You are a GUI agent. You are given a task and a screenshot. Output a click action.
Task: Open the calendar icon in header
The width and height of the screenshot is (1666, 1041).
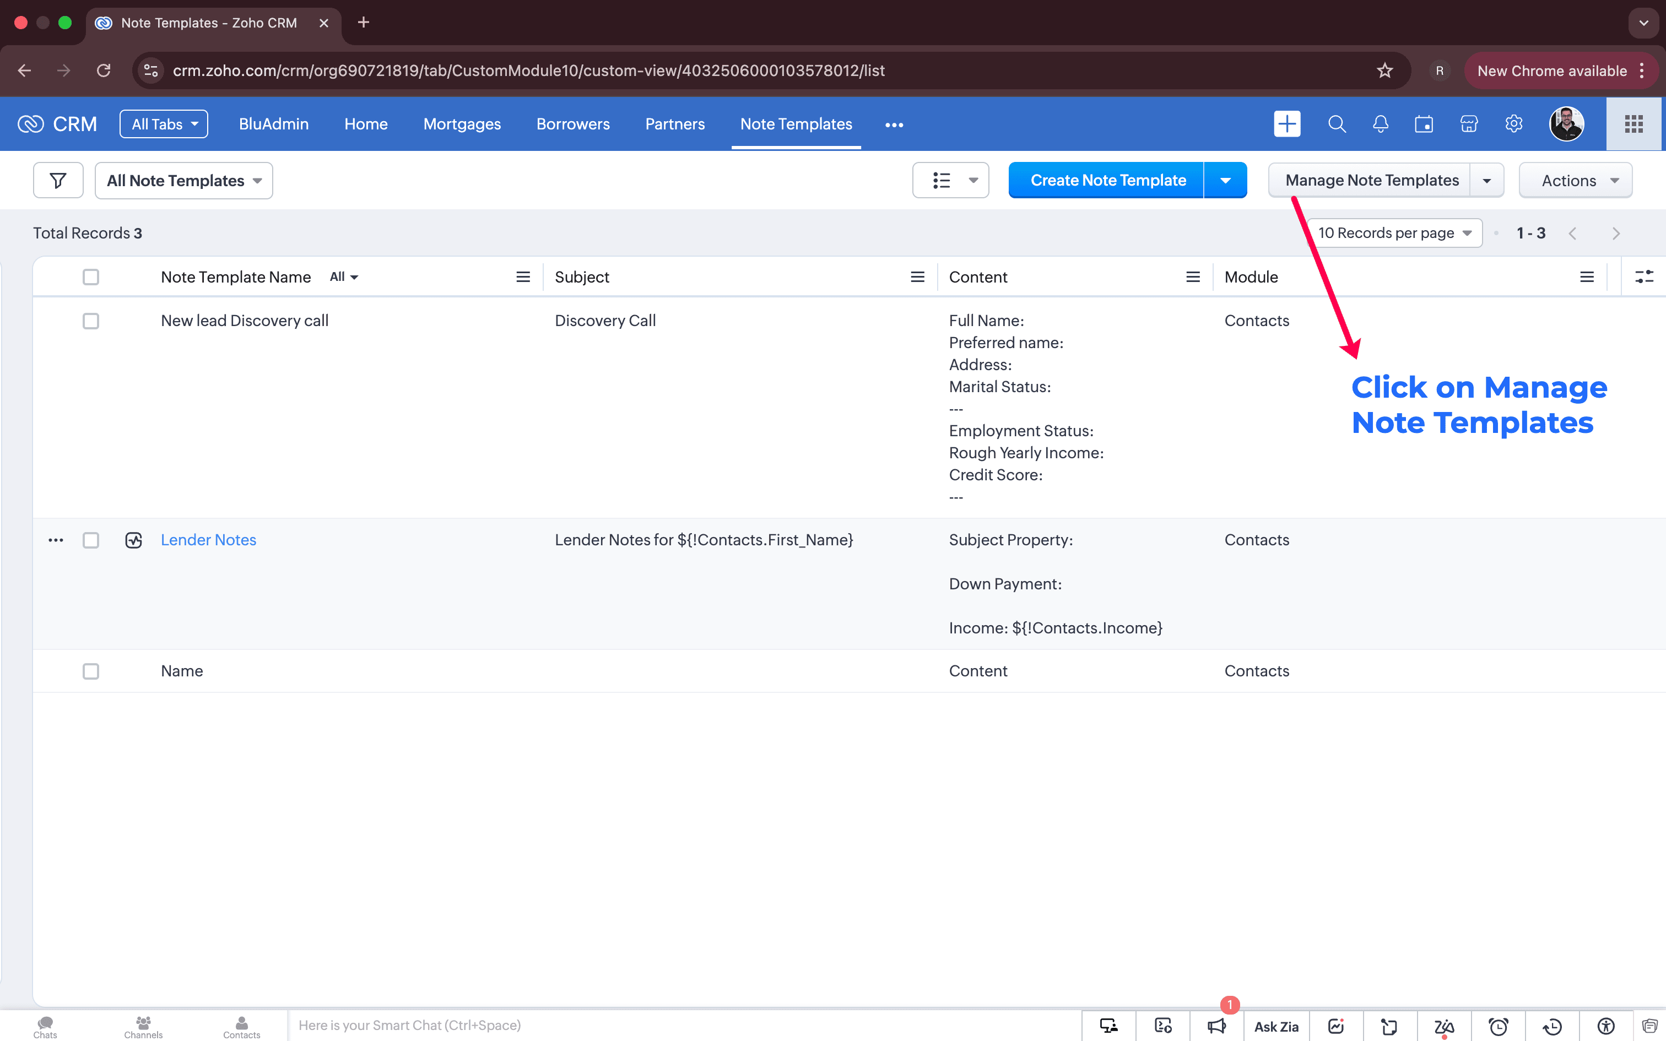(1424, 124)
